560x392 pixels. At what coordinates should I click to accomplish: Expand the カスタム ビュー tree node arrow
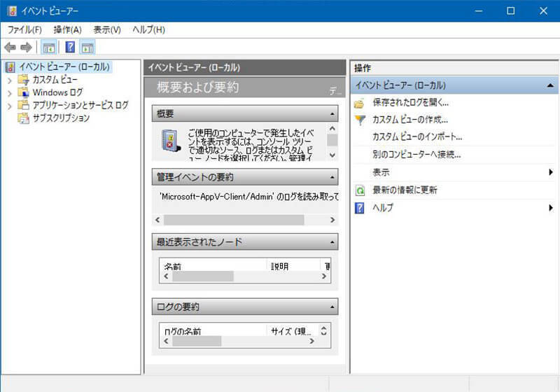9,80
